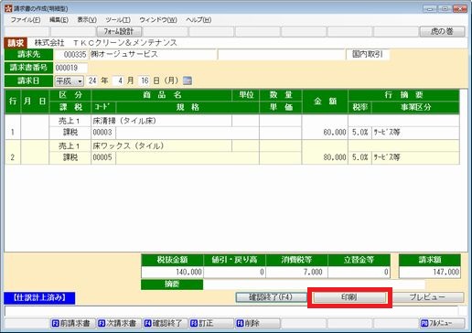Click ｻｰﾋﾞｽ等 business type in row 1
Screen dimensions: 472x333
pos(415,133)
